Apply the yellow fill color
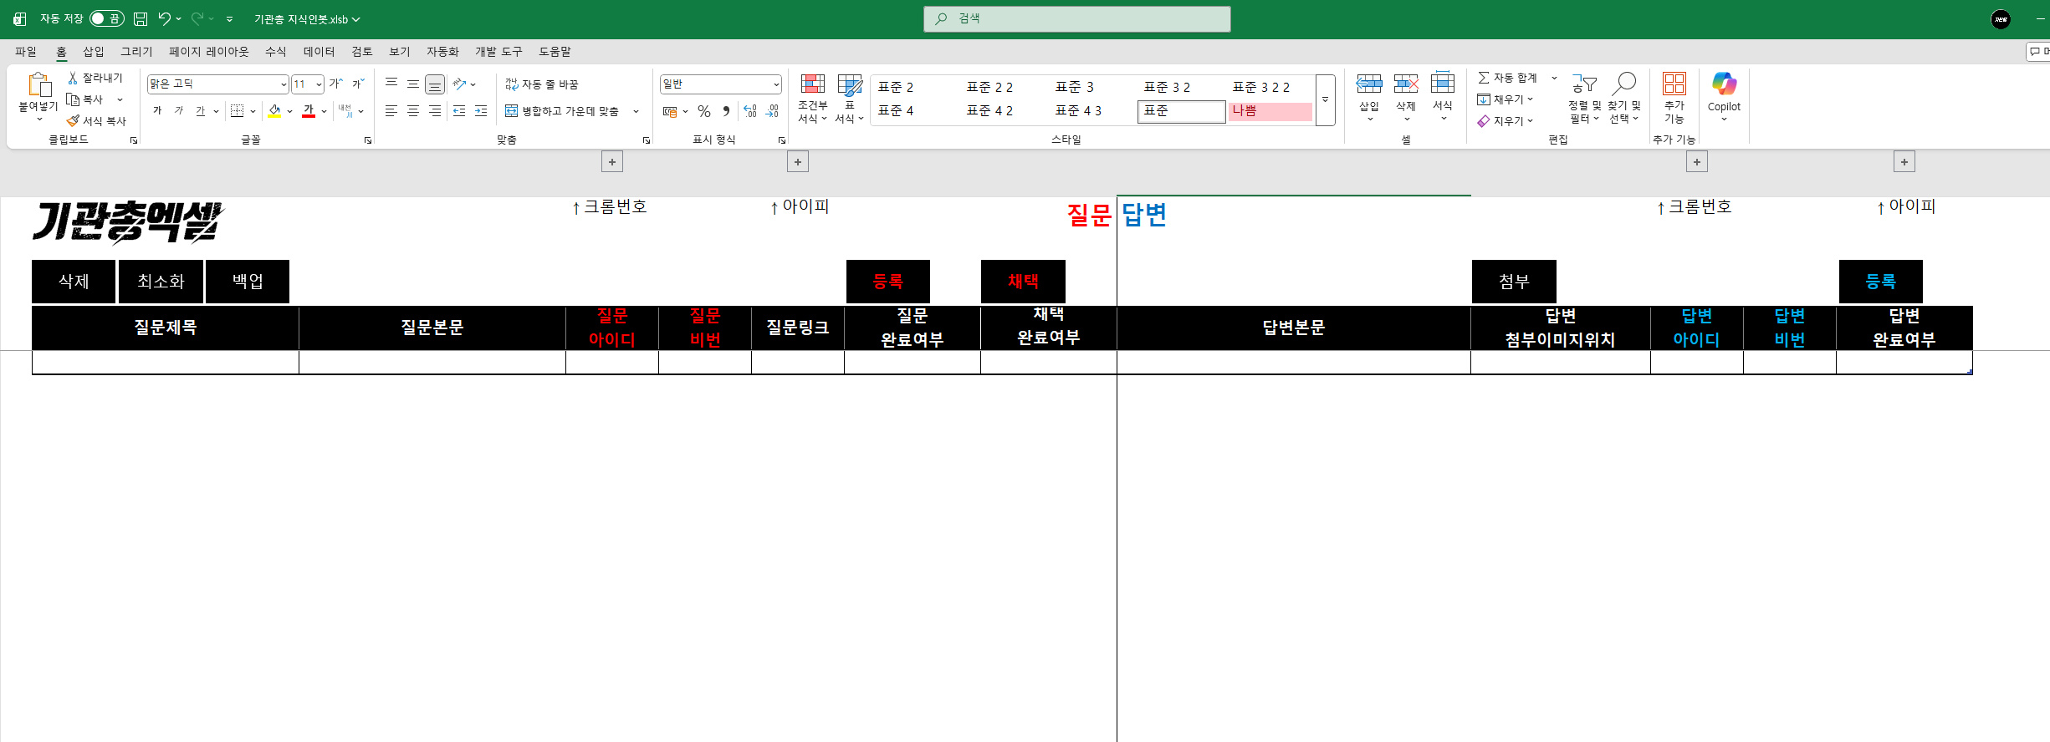The height and width of the screenshot is (742, 2050). point(274,111)
